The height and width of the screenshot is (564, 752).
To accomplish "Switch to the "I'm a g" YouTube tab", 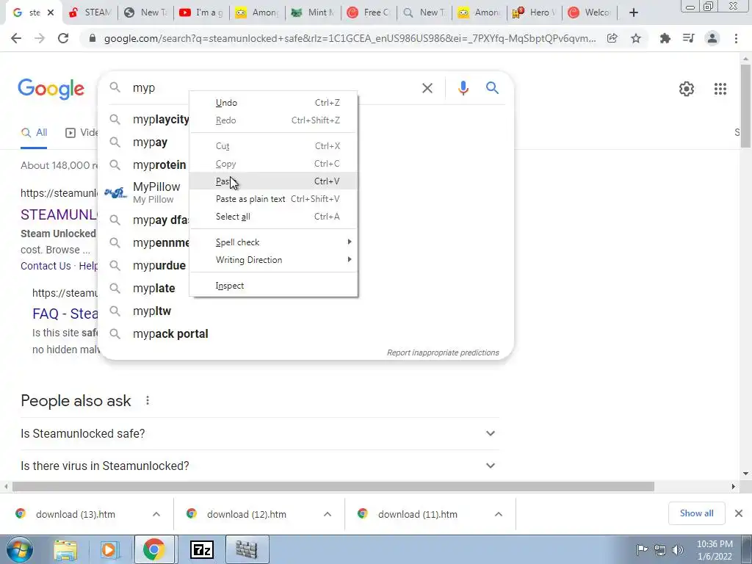I will pos(201,13).
